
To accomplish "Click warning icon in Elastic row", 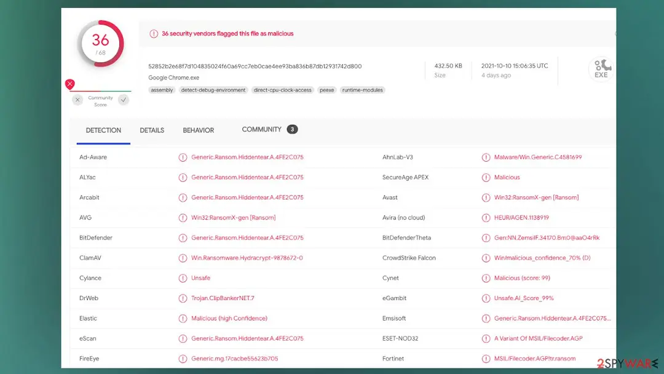I will (x=183, y=319).
